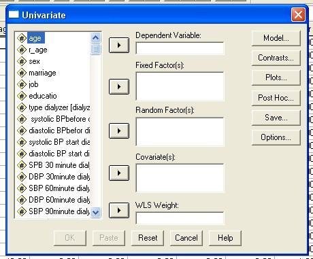Click the numeric icon beside marriage
The height and width of the screenshot is (259, 313).
click(22, 73)
